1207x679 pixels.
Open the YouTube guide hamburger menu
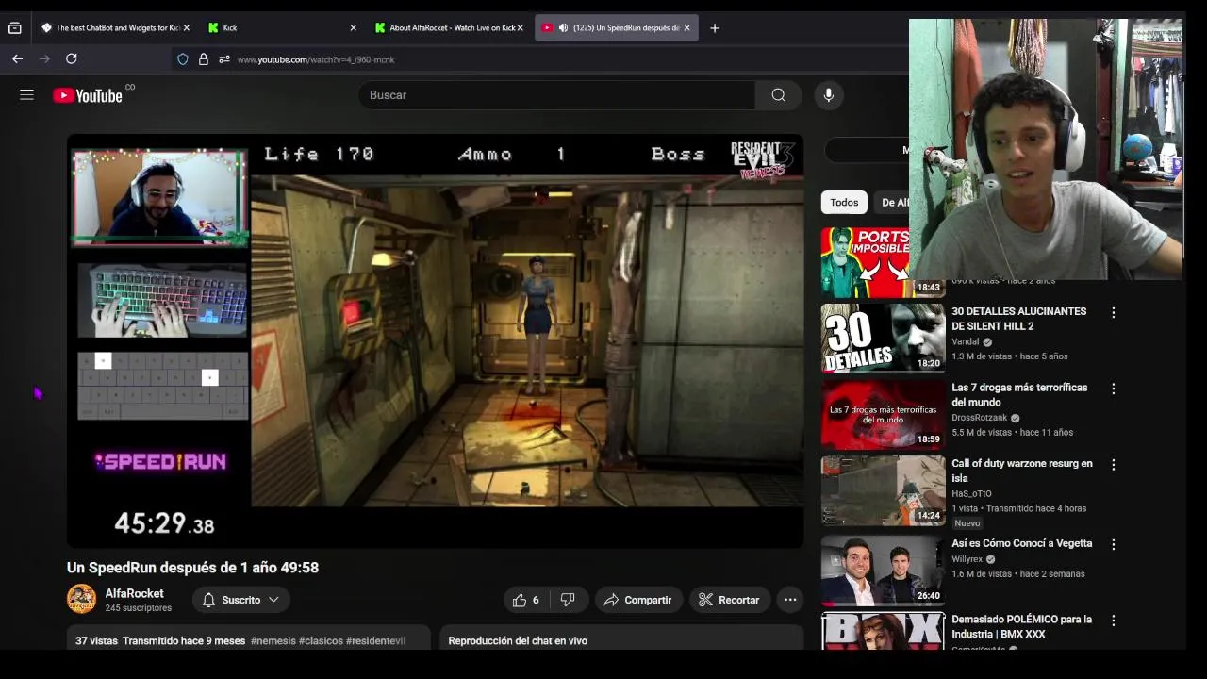coord(26,94)
